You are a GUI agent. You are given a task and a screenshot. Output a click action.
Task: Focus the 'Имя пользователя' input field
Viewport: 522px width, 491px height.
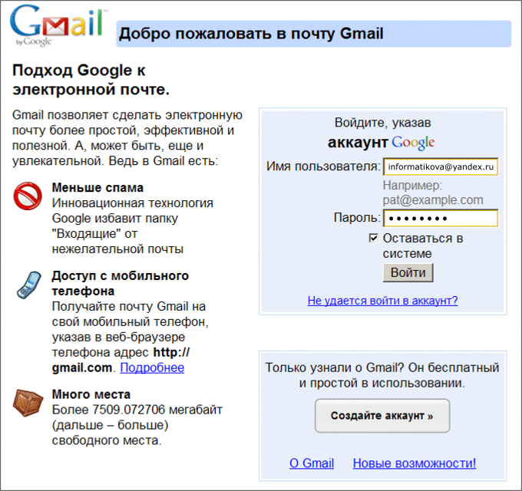[x=441, y=166]
